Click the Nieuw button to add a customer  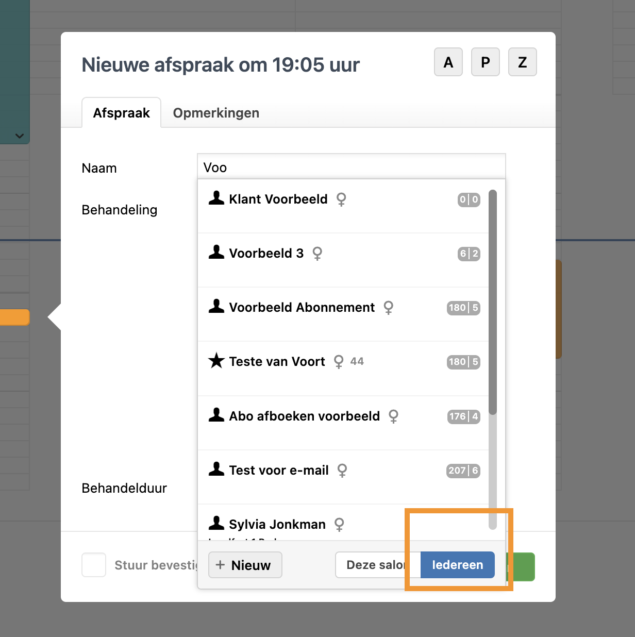click(x=245, y=565)
